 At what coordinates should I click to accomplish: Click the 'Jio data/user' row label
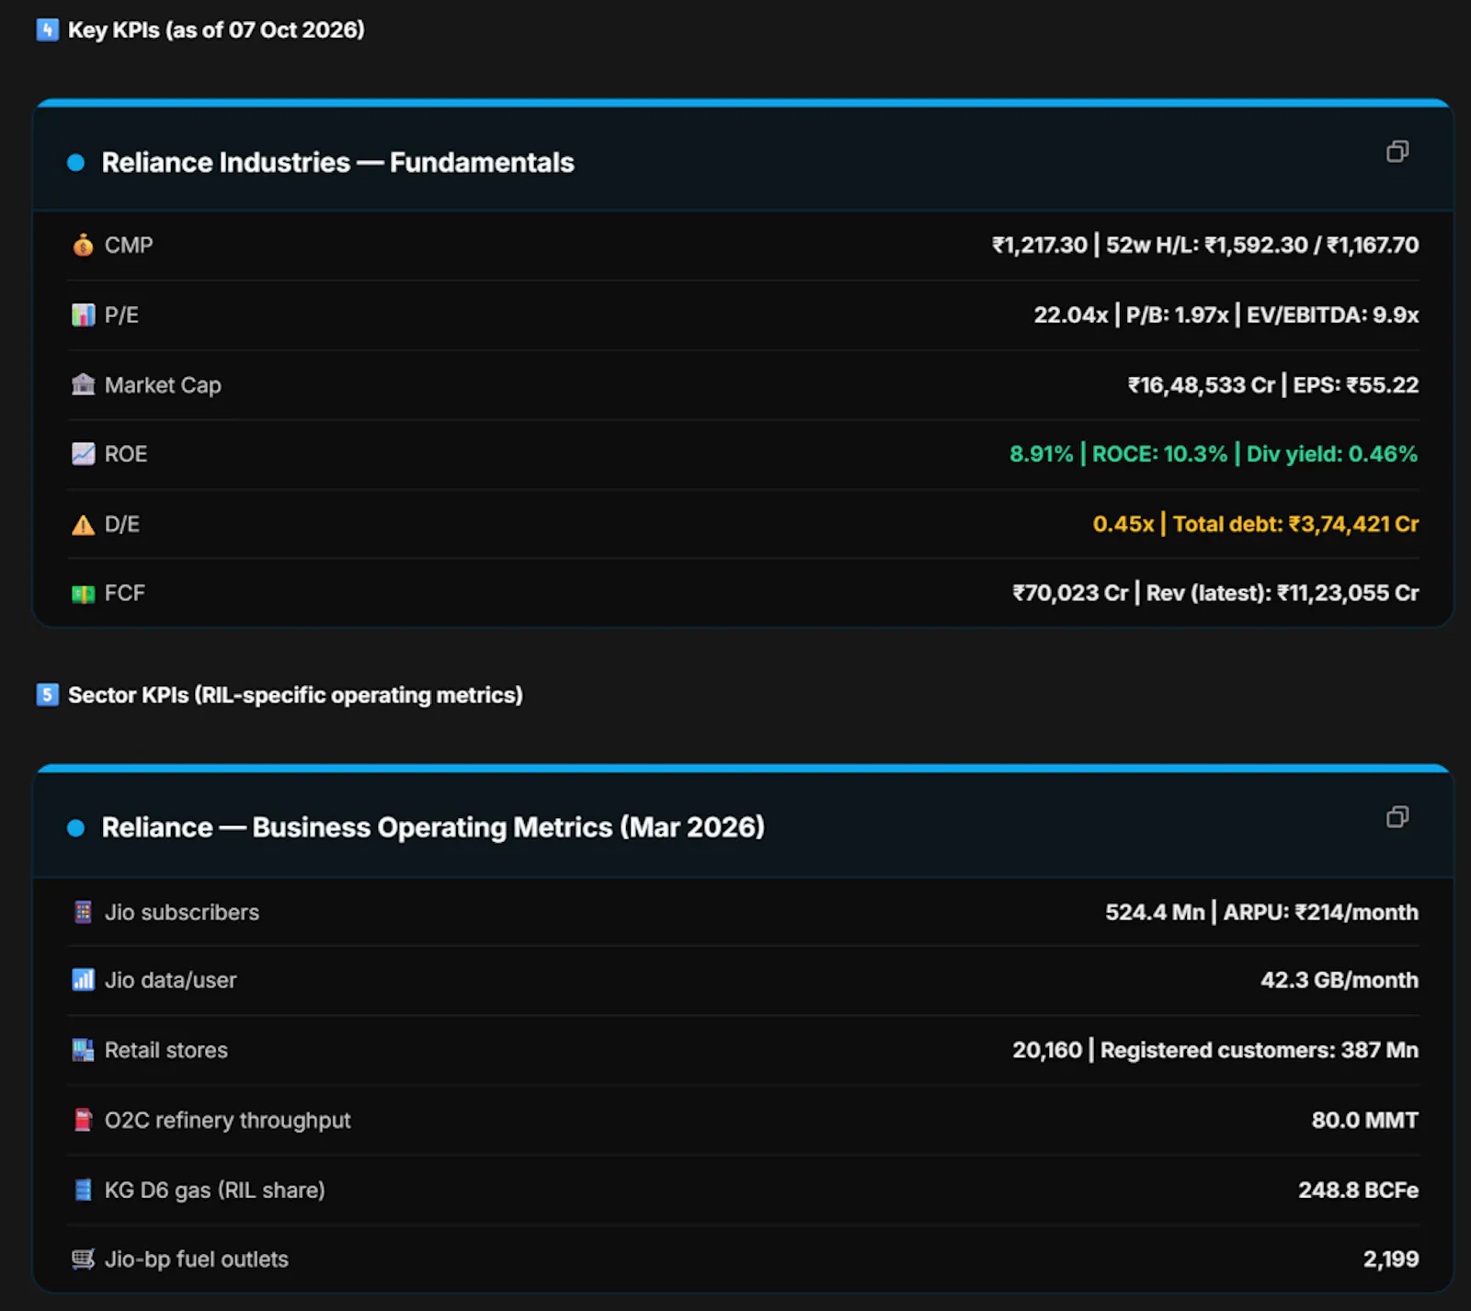(171, 980)
